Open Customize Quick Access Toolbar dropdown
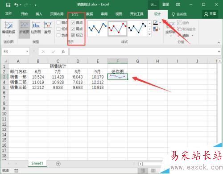Image resolution: width=223 pixels, height=174 pixels. (36, 5)
